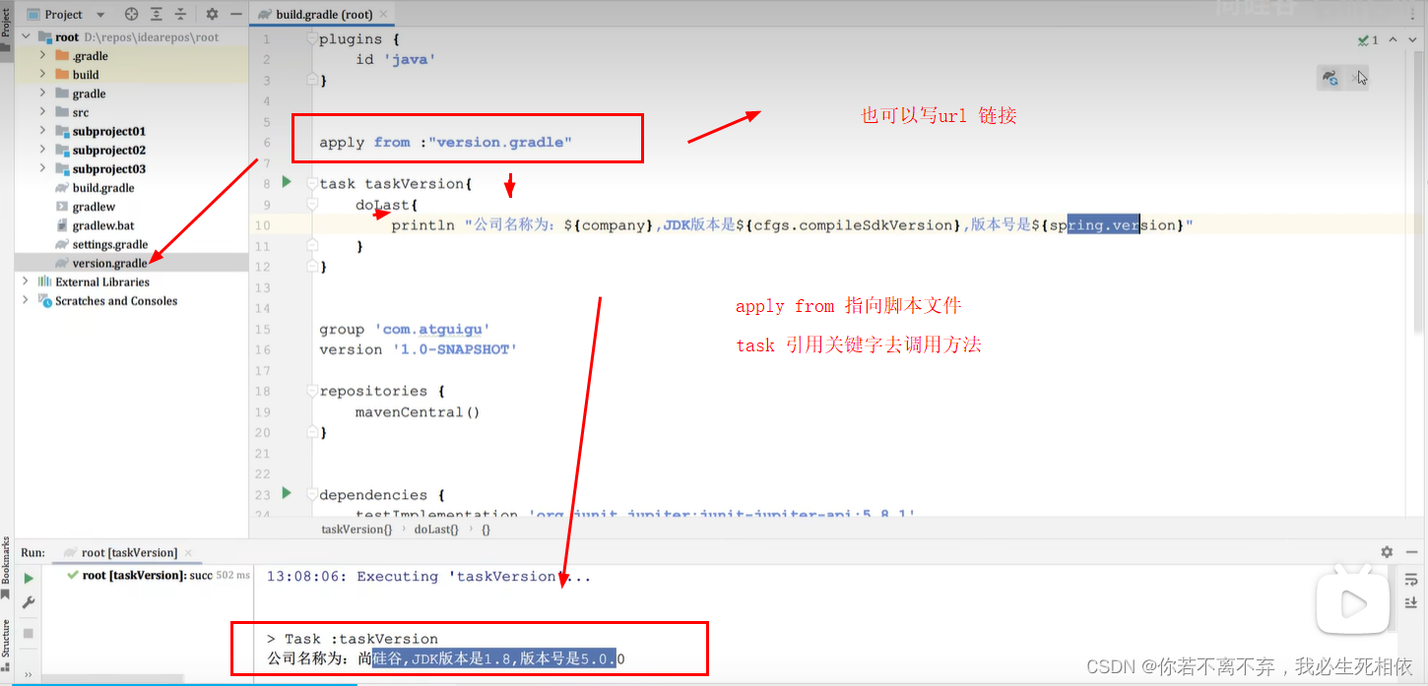Click the apply from "version.gradle" line
Viewport: 1428px width, 686px height.
coord(446,143)
